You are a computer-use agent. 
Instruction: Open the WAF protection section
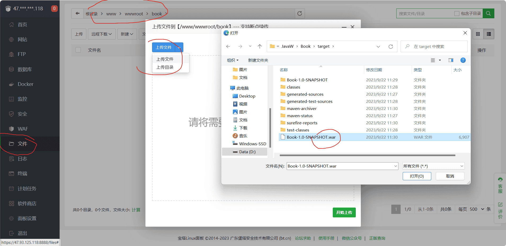click(23, 129)
